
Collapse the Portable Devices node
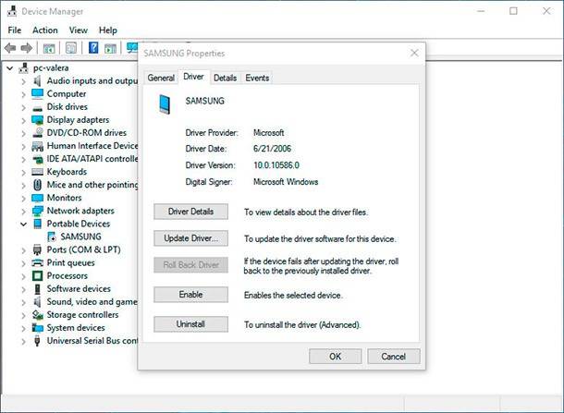[x=23, y=224]
